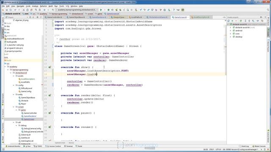Expand the desktop Gradle node

pyautogui.click(x=230, y=37)
